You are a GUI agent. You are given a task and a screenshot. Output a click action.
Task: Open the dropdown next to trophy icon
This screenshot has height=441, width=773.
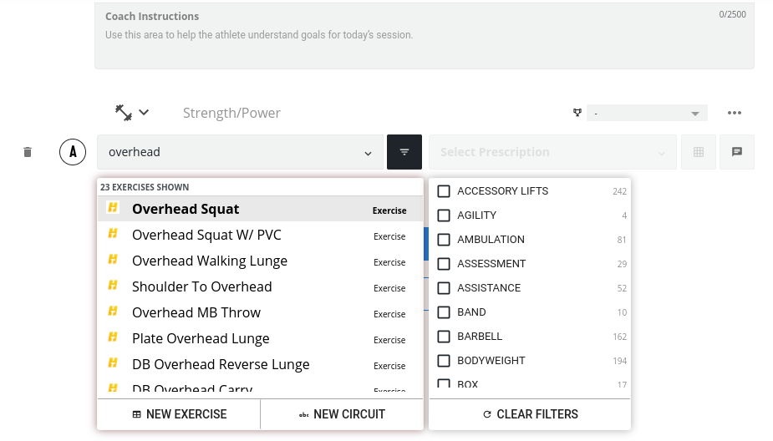pyautogui.click(x=647, y=113)
